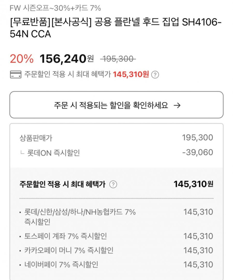Click the bold 주문할인 적용 시 최대 혜택가 heading
233x280 pixels.
click(x=63, y=184)
